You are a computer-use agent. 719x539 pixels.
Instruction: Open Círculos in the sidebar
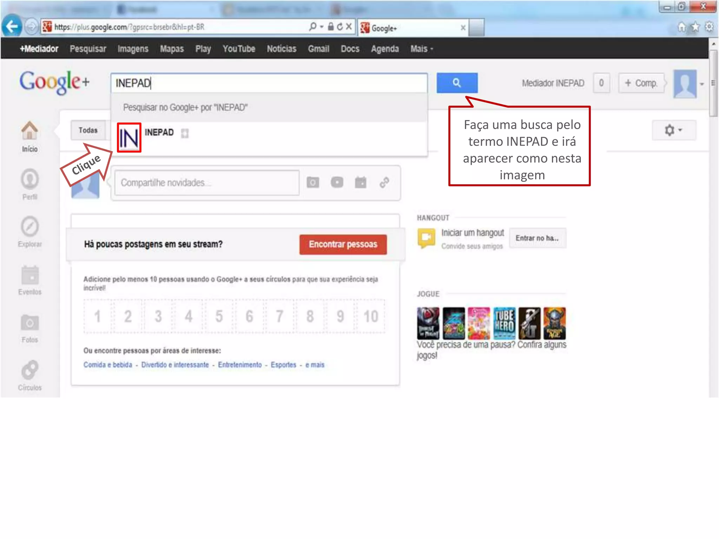coord(30,375)
